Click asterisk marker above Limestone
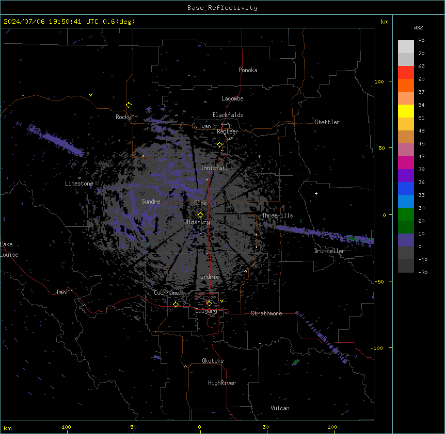Screen dimensions: 445x434 pyautogui.click(x=79, y=178)
